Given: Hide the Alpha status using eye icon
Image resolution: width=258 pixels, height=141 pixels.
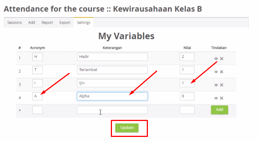Looking at the screenshot, I should 216,98.
